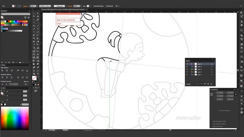Hide Layer 3 with its eye icon
The image size is (244, 137).
click(x=187, y=69)
